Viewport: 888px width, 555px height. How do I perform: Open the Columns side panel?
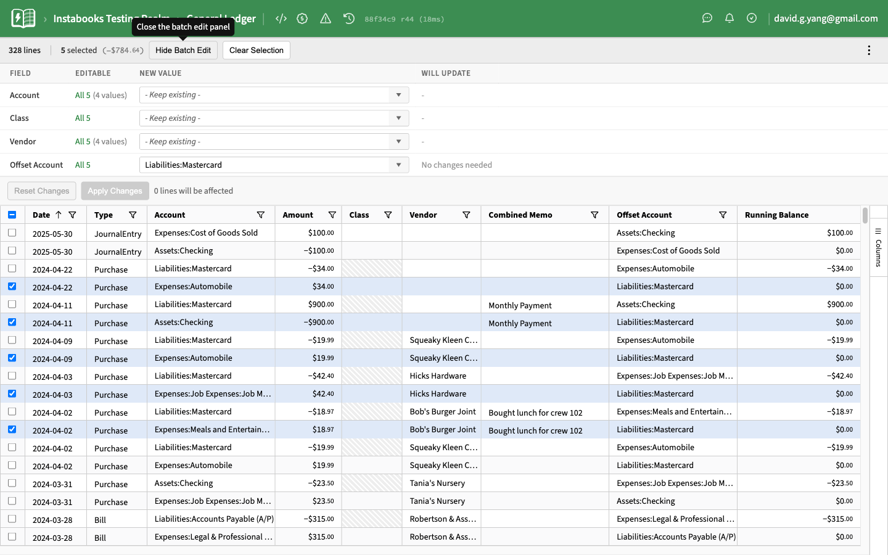tap(878, 247)
